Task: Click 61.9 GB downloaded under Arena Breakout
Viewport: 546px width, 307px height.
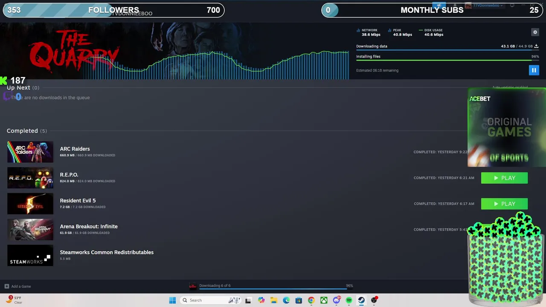Action: click(84, 233)
